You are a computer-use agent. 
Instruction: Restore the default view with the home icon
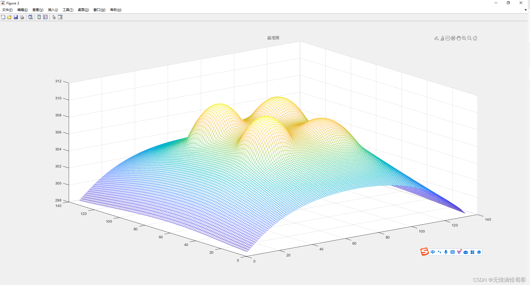[x=475, y=38]
